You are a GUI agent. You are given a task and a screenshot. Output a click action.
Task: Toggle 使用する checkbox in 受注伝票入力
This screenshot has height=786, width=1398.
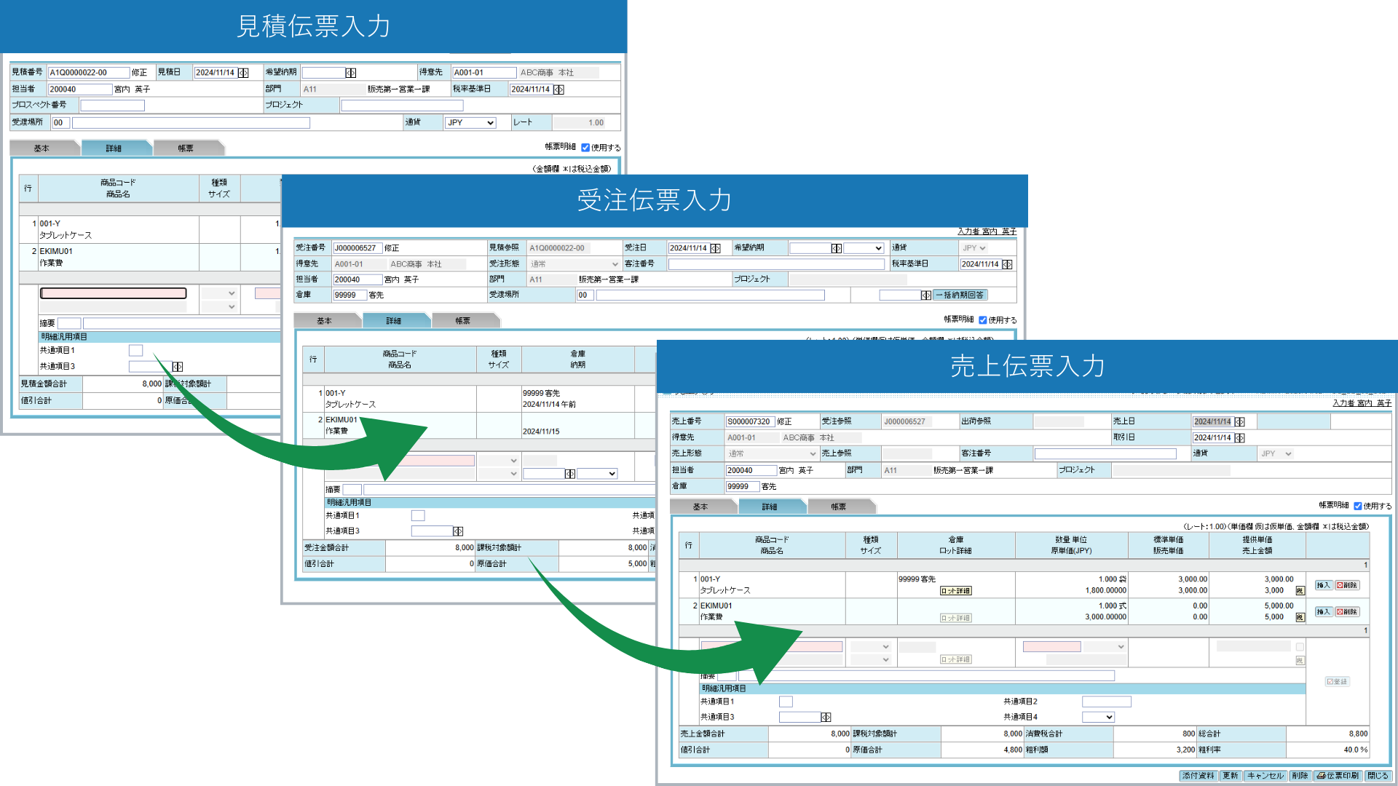click(x=982, y=320)
